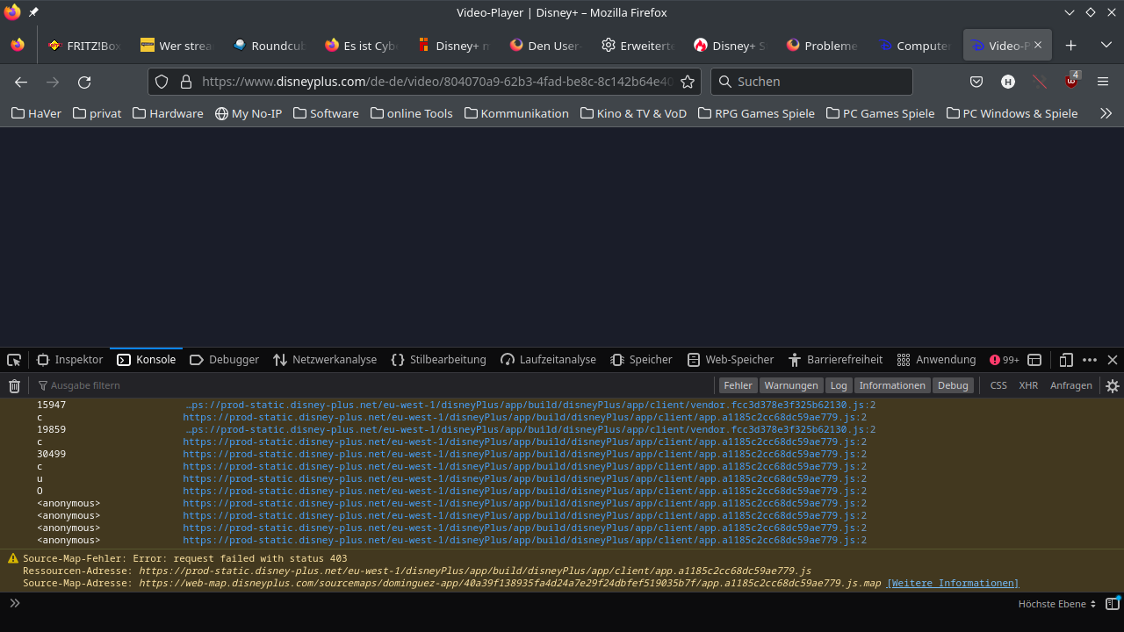Click the Save to Pocket icon
Viewport: 1124px width, 632px height.
976,82
